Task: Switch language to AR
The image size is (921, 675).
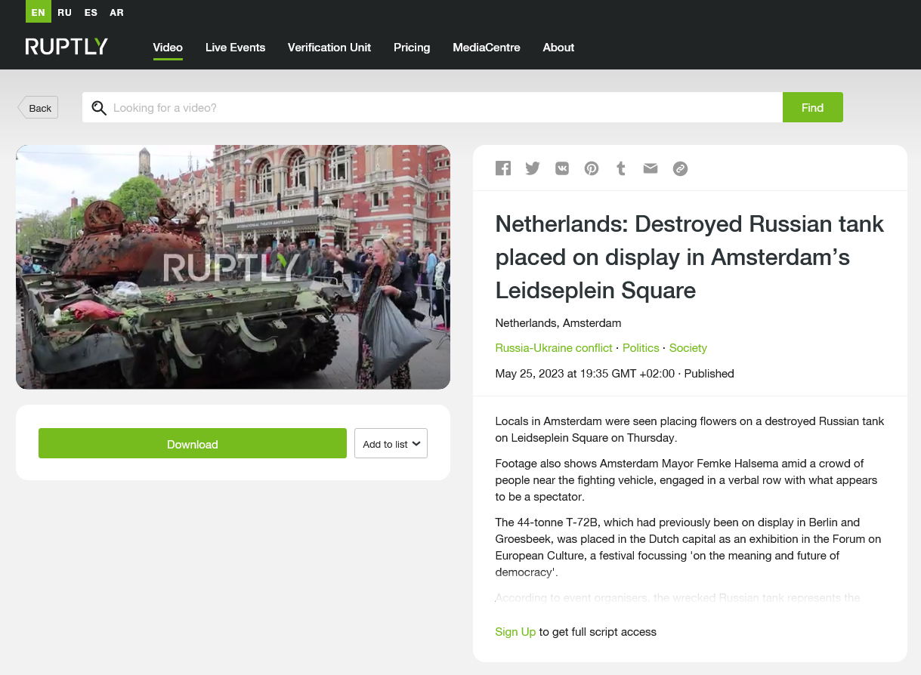Action: coord(116,12)
